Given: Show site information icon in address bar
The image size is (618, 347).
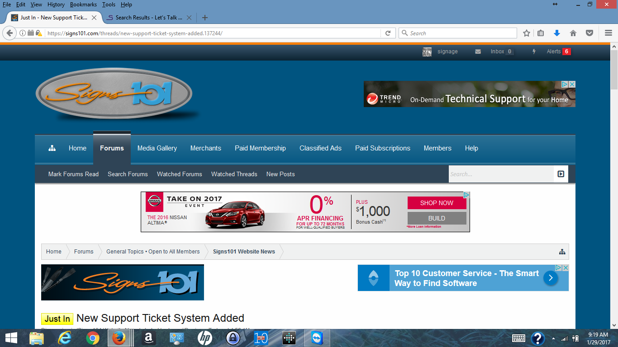Looking at the screenshot, I should tap(23, 33).
